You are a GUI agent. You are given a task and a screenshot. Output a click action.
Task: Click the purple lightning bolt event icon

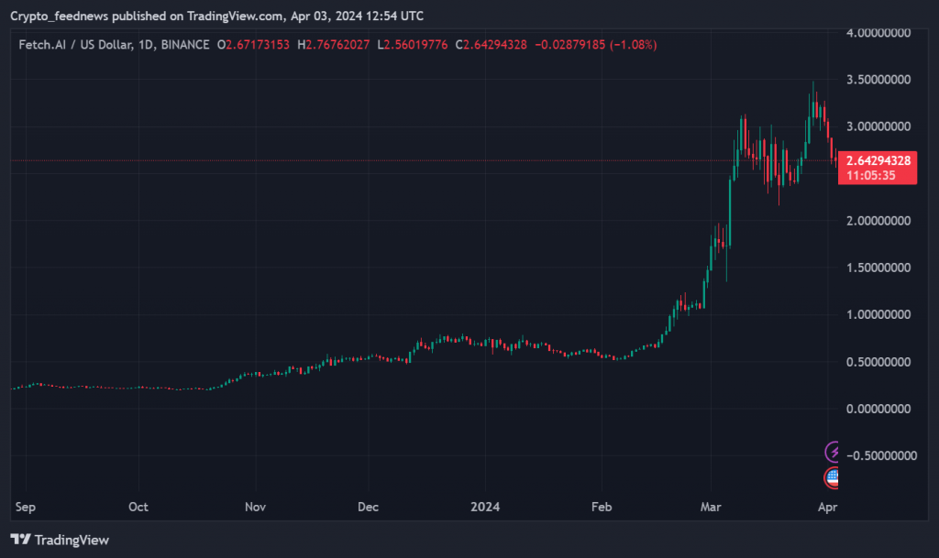point(832,451)
